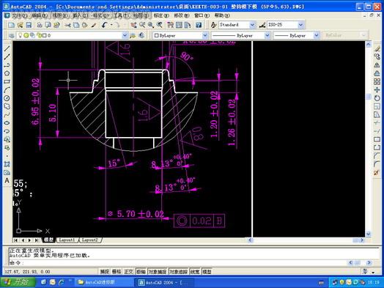
Task: Click horizontal scrollbar right arrow in drawing
Action: [x=362, y=240]
